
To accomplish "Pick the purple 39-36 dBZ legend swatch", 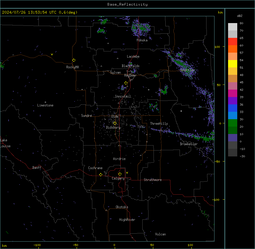I will (233, 101).
